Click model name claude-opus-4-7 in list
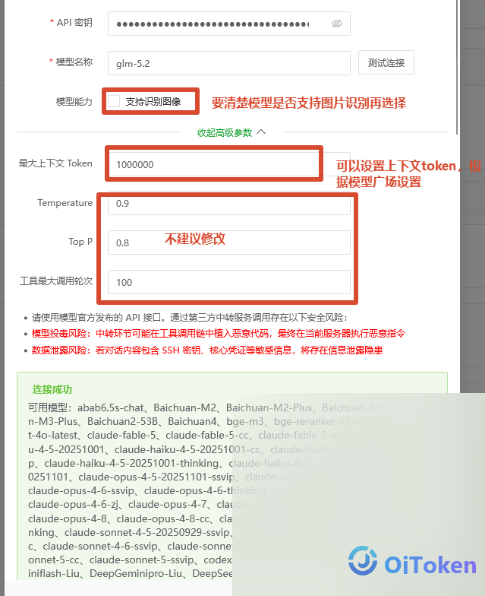485x596 pixels. [167, 505]
